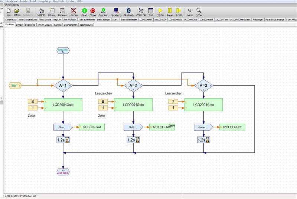Select the 1,2s delay below Gelb

pyautogui.click(x=133, y=140)
